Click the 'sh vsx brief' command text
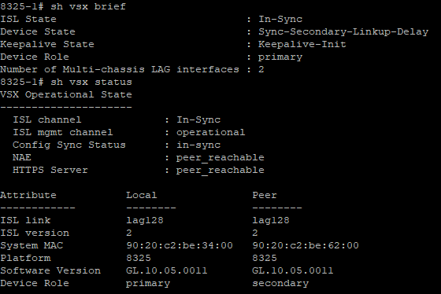441x294 pixels. [88, 6]
